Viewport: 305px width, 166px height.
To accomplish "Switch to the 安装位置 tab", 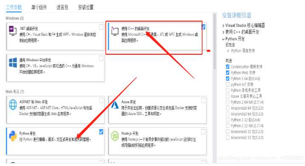I will coord(86,7).
